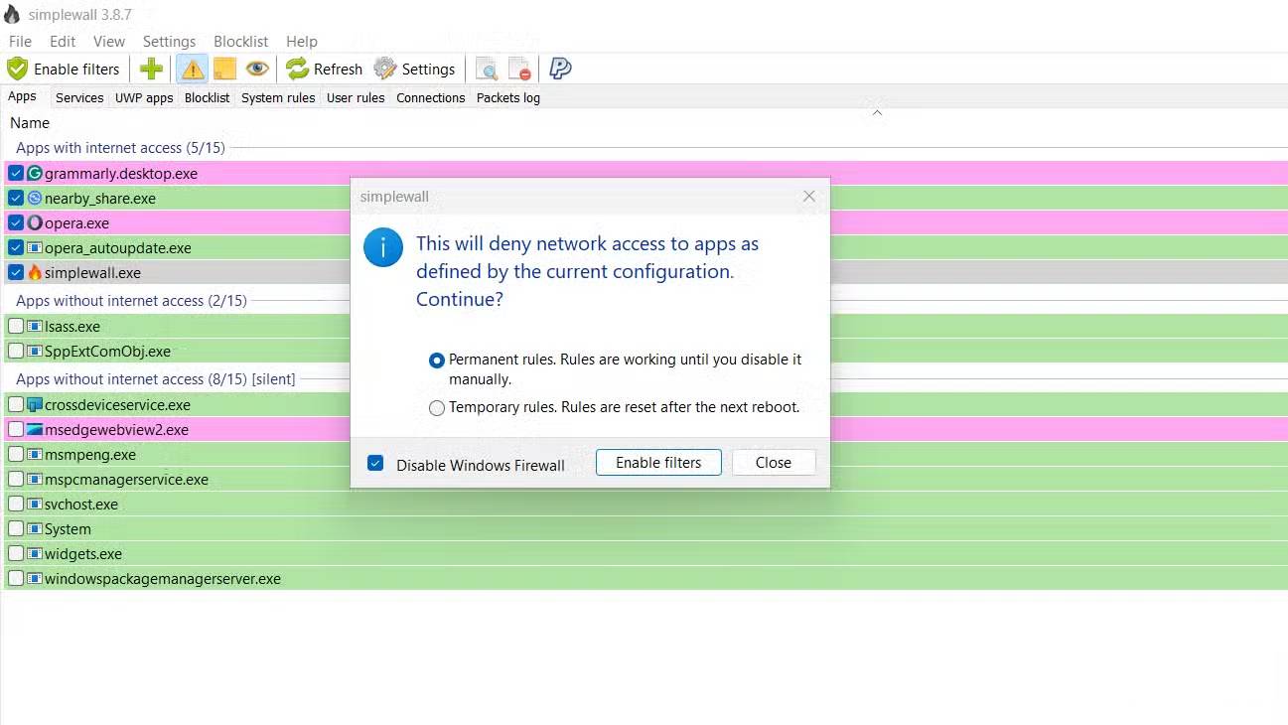Click the crossdeviceservice.exe app icon
This screenshot has height=725, width=1288.
(35, 404)
